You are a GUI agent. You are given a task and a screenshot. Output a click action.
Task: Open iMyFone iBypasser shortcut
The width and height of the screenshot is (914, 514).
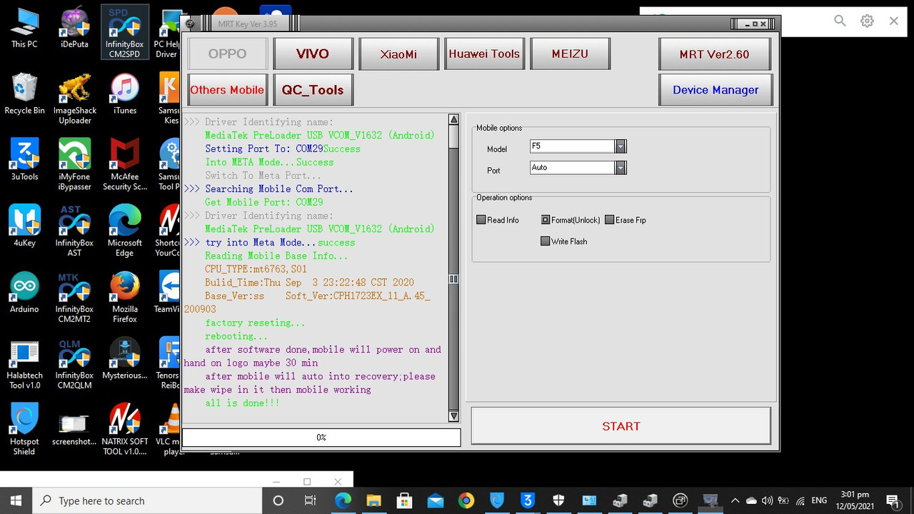pos(74,165)
